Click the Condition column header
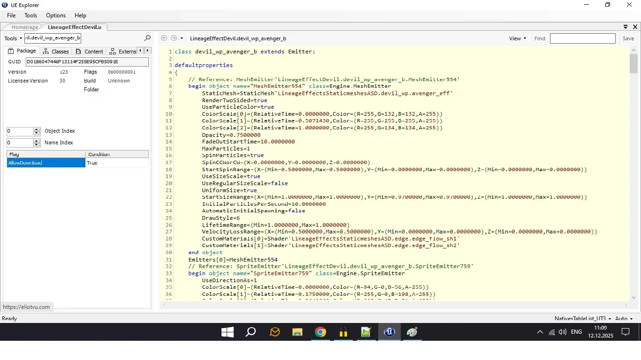 [x=117, y=154]
